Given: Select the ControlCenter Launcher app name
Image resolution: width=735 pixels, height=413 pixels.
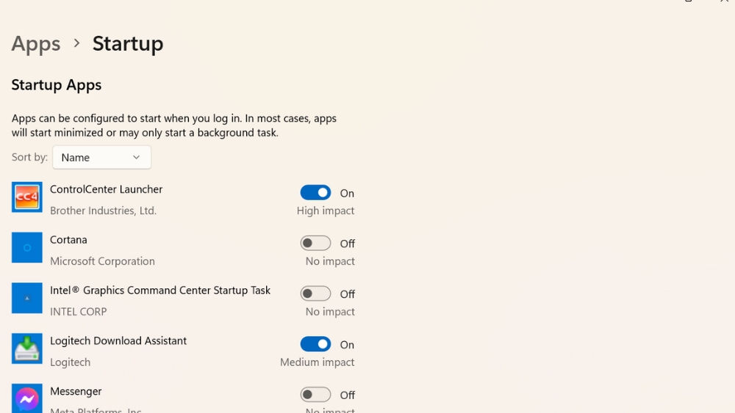Looking at the screenshot, I should (107, 189).
